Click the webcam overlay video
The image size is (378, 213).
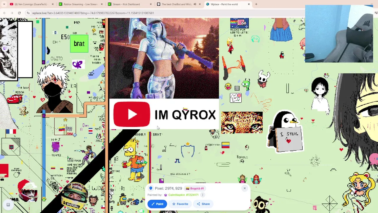coord(339,33)
